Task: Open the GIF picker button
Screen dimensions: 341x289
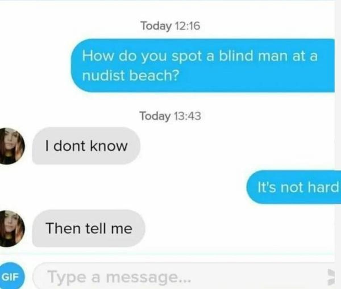Action: click(x=11, y=277)
